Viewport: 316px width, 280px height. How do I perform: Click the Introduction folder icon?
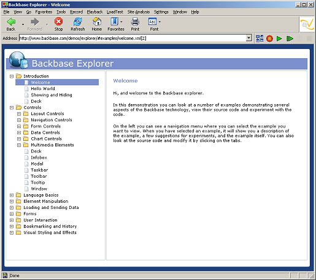click(x=19, y=76)
